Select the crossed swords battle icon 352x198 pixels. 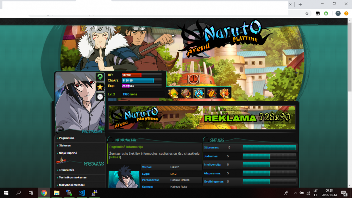tap(199, 93)
